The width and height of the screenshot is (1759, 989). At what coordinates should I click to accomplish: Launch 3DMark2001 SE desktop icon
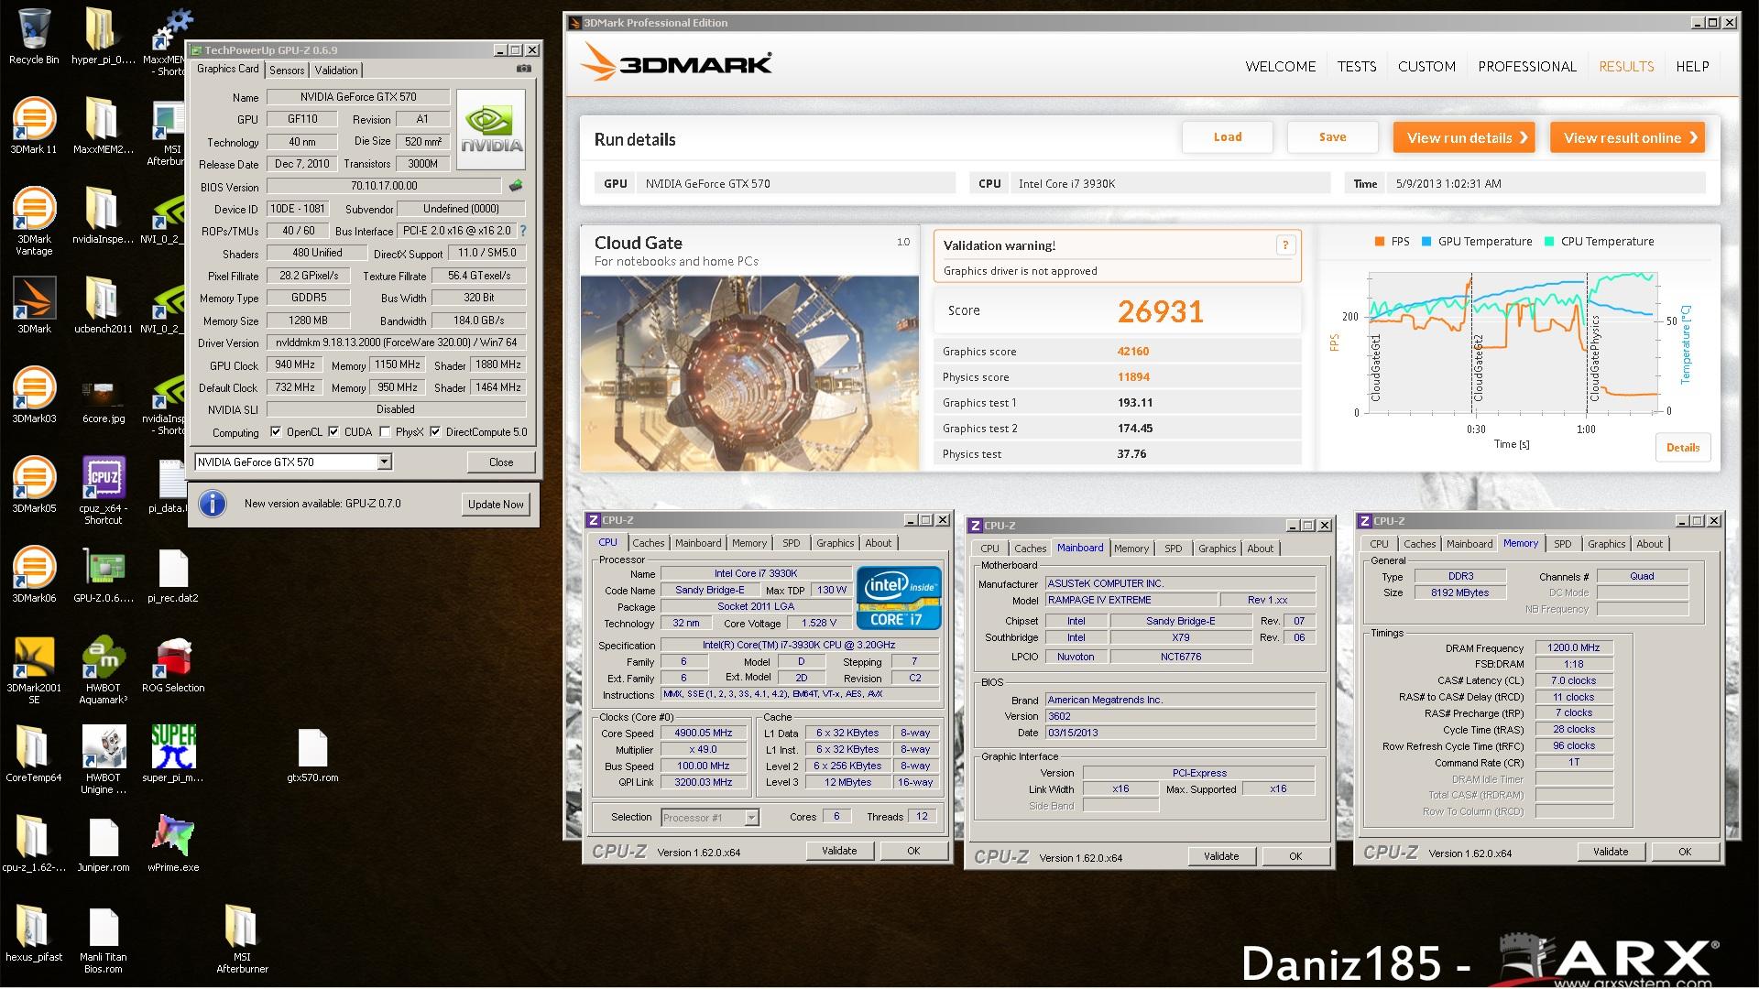click(34, 668)
